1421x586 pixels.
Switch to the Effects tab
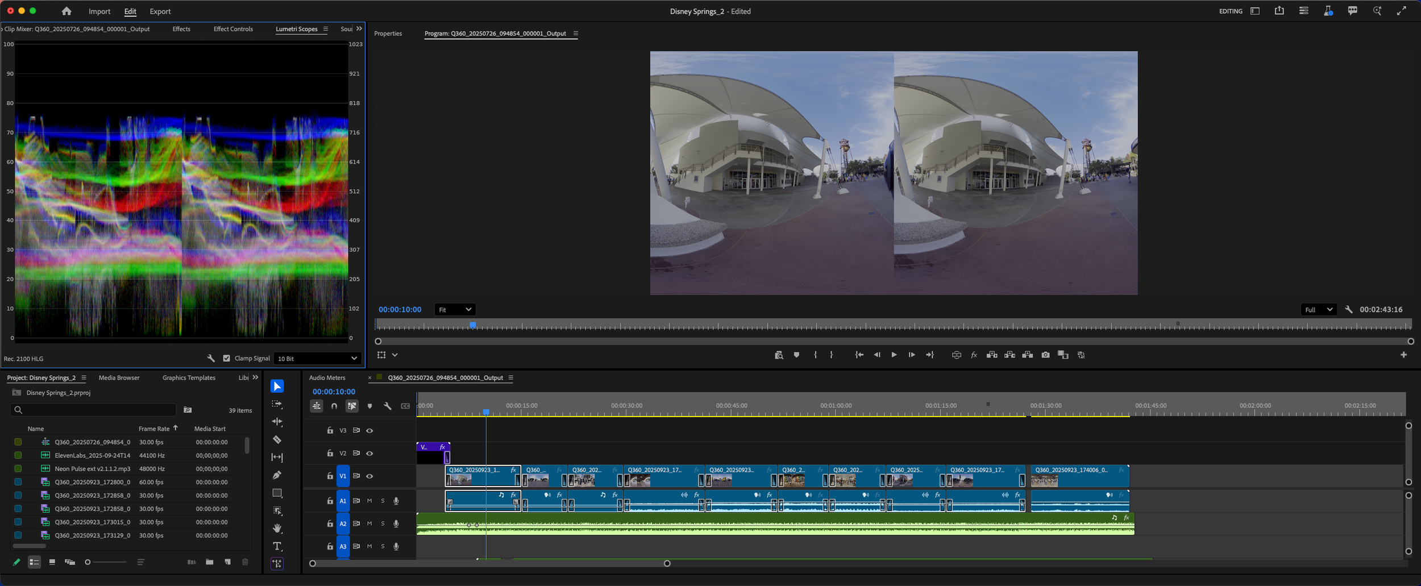181,29
